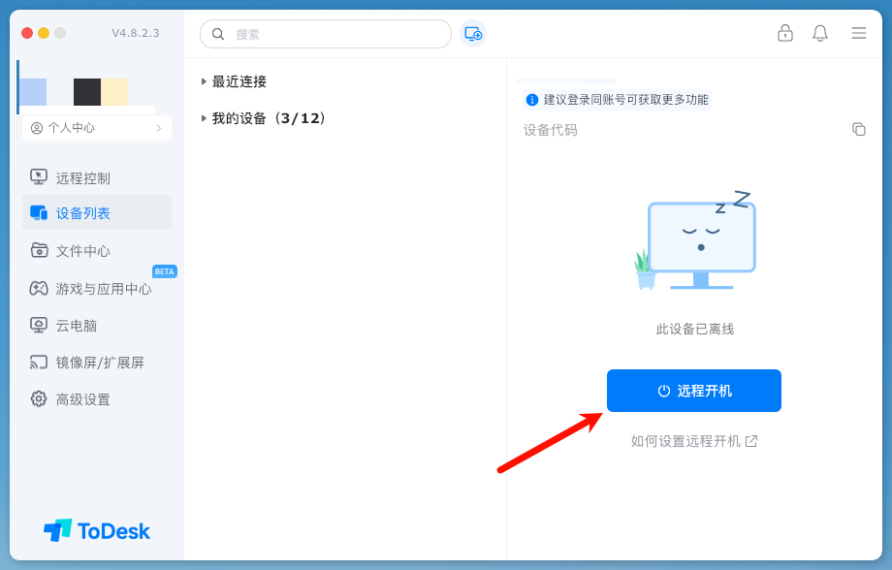Click the 文件中心 folder icon
The height and width of the screenshot is (570, 892).
pos(39,250)
